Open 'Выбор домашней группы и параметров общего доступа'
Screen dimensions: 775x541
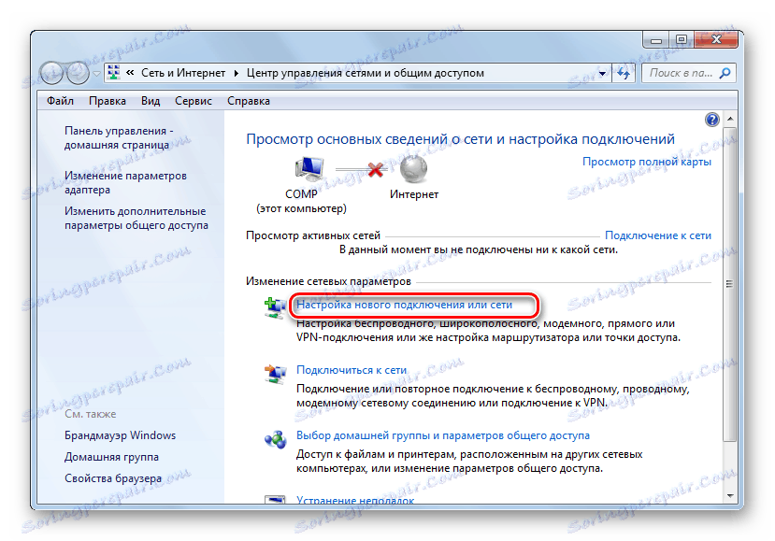click(x=443, y=435)
